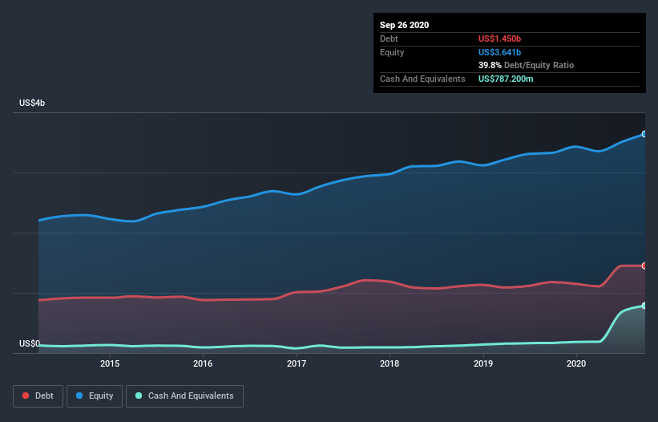Screen dimensions: 658x422
Task: Click the teal Cash endpoint marker
Action: 644,306
